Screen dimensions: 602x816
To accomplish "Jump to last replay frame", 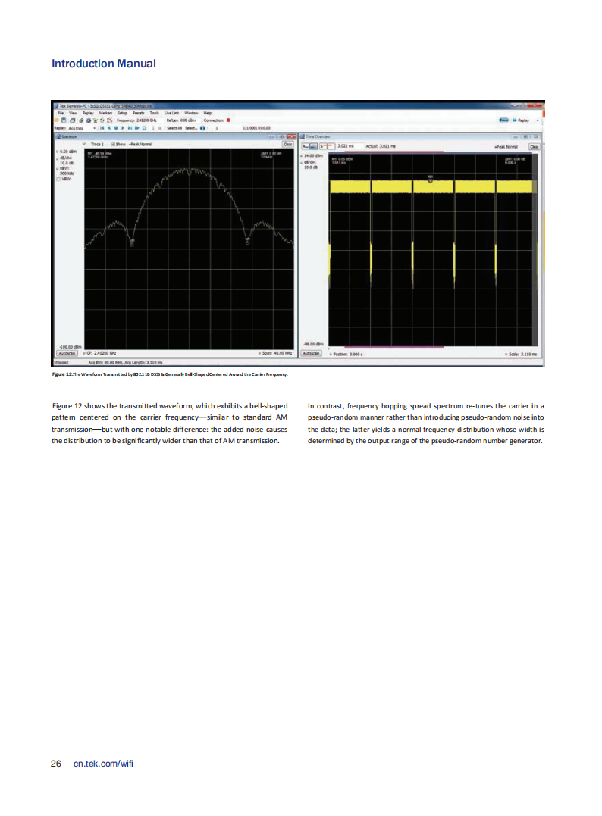I will (130, 128).
